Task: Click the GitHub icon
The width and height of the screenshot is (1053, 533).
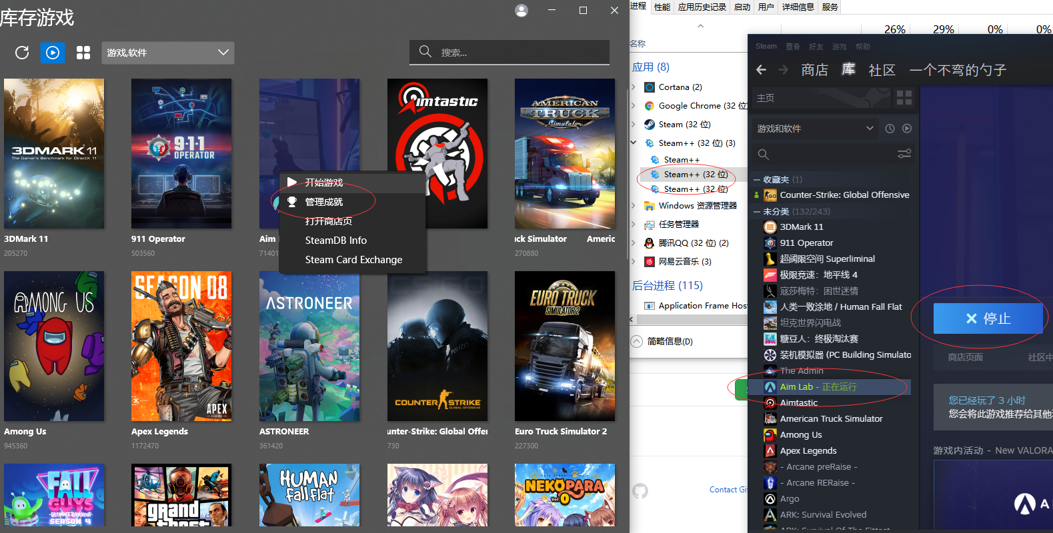Action: pos(640,491)
